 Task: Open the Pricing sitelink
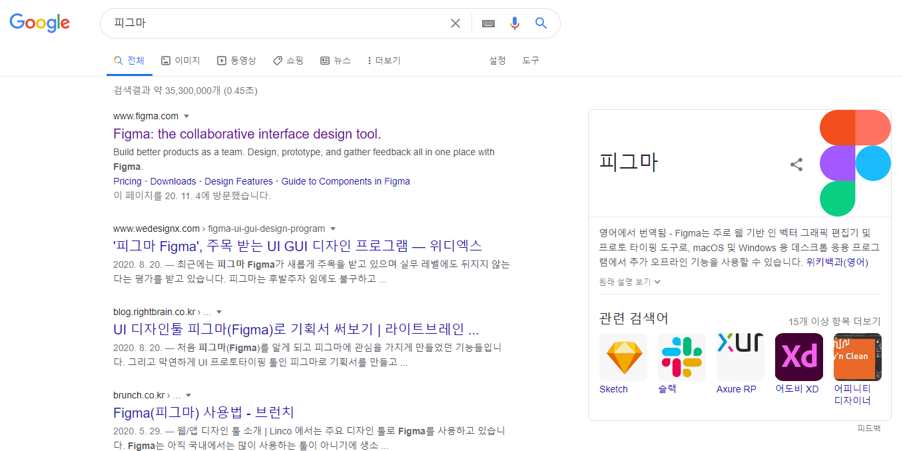127,181
